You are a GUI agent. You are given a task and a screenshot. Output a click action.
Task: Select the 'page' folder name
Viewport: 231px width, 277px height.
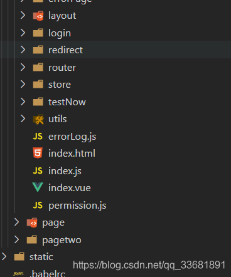53,223
